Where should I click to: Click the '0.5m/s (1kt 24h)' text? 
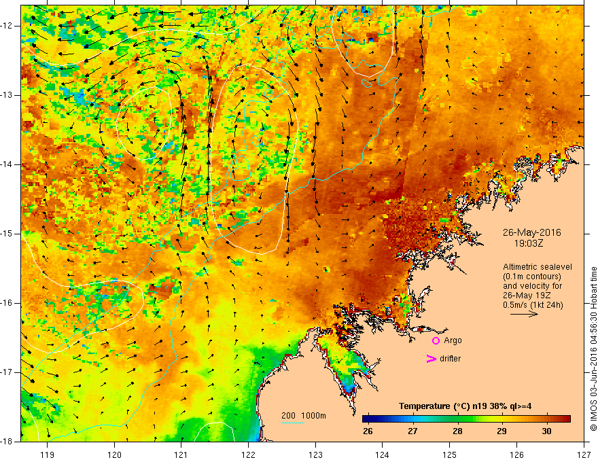[x=533, y=305]
